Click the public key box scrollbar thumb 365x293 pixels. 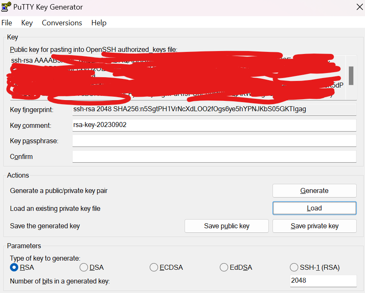(x=351, y=76)
